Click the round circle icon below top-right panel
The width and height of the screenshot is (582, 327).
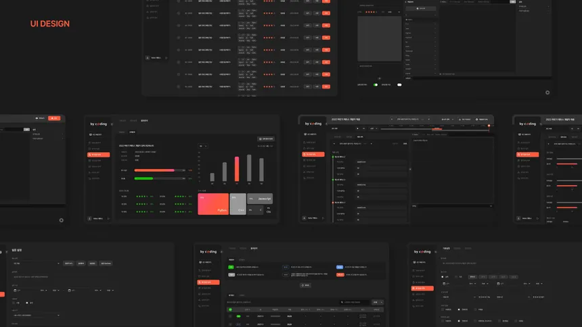(547, 93)
